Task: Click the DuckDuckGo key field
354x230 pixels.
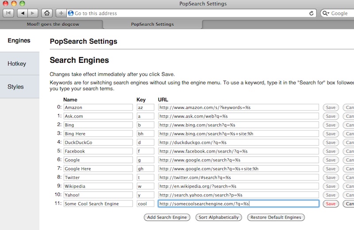Action: [x=145, y=142]
